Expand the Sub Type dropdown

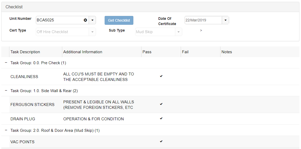pos(179,32)
